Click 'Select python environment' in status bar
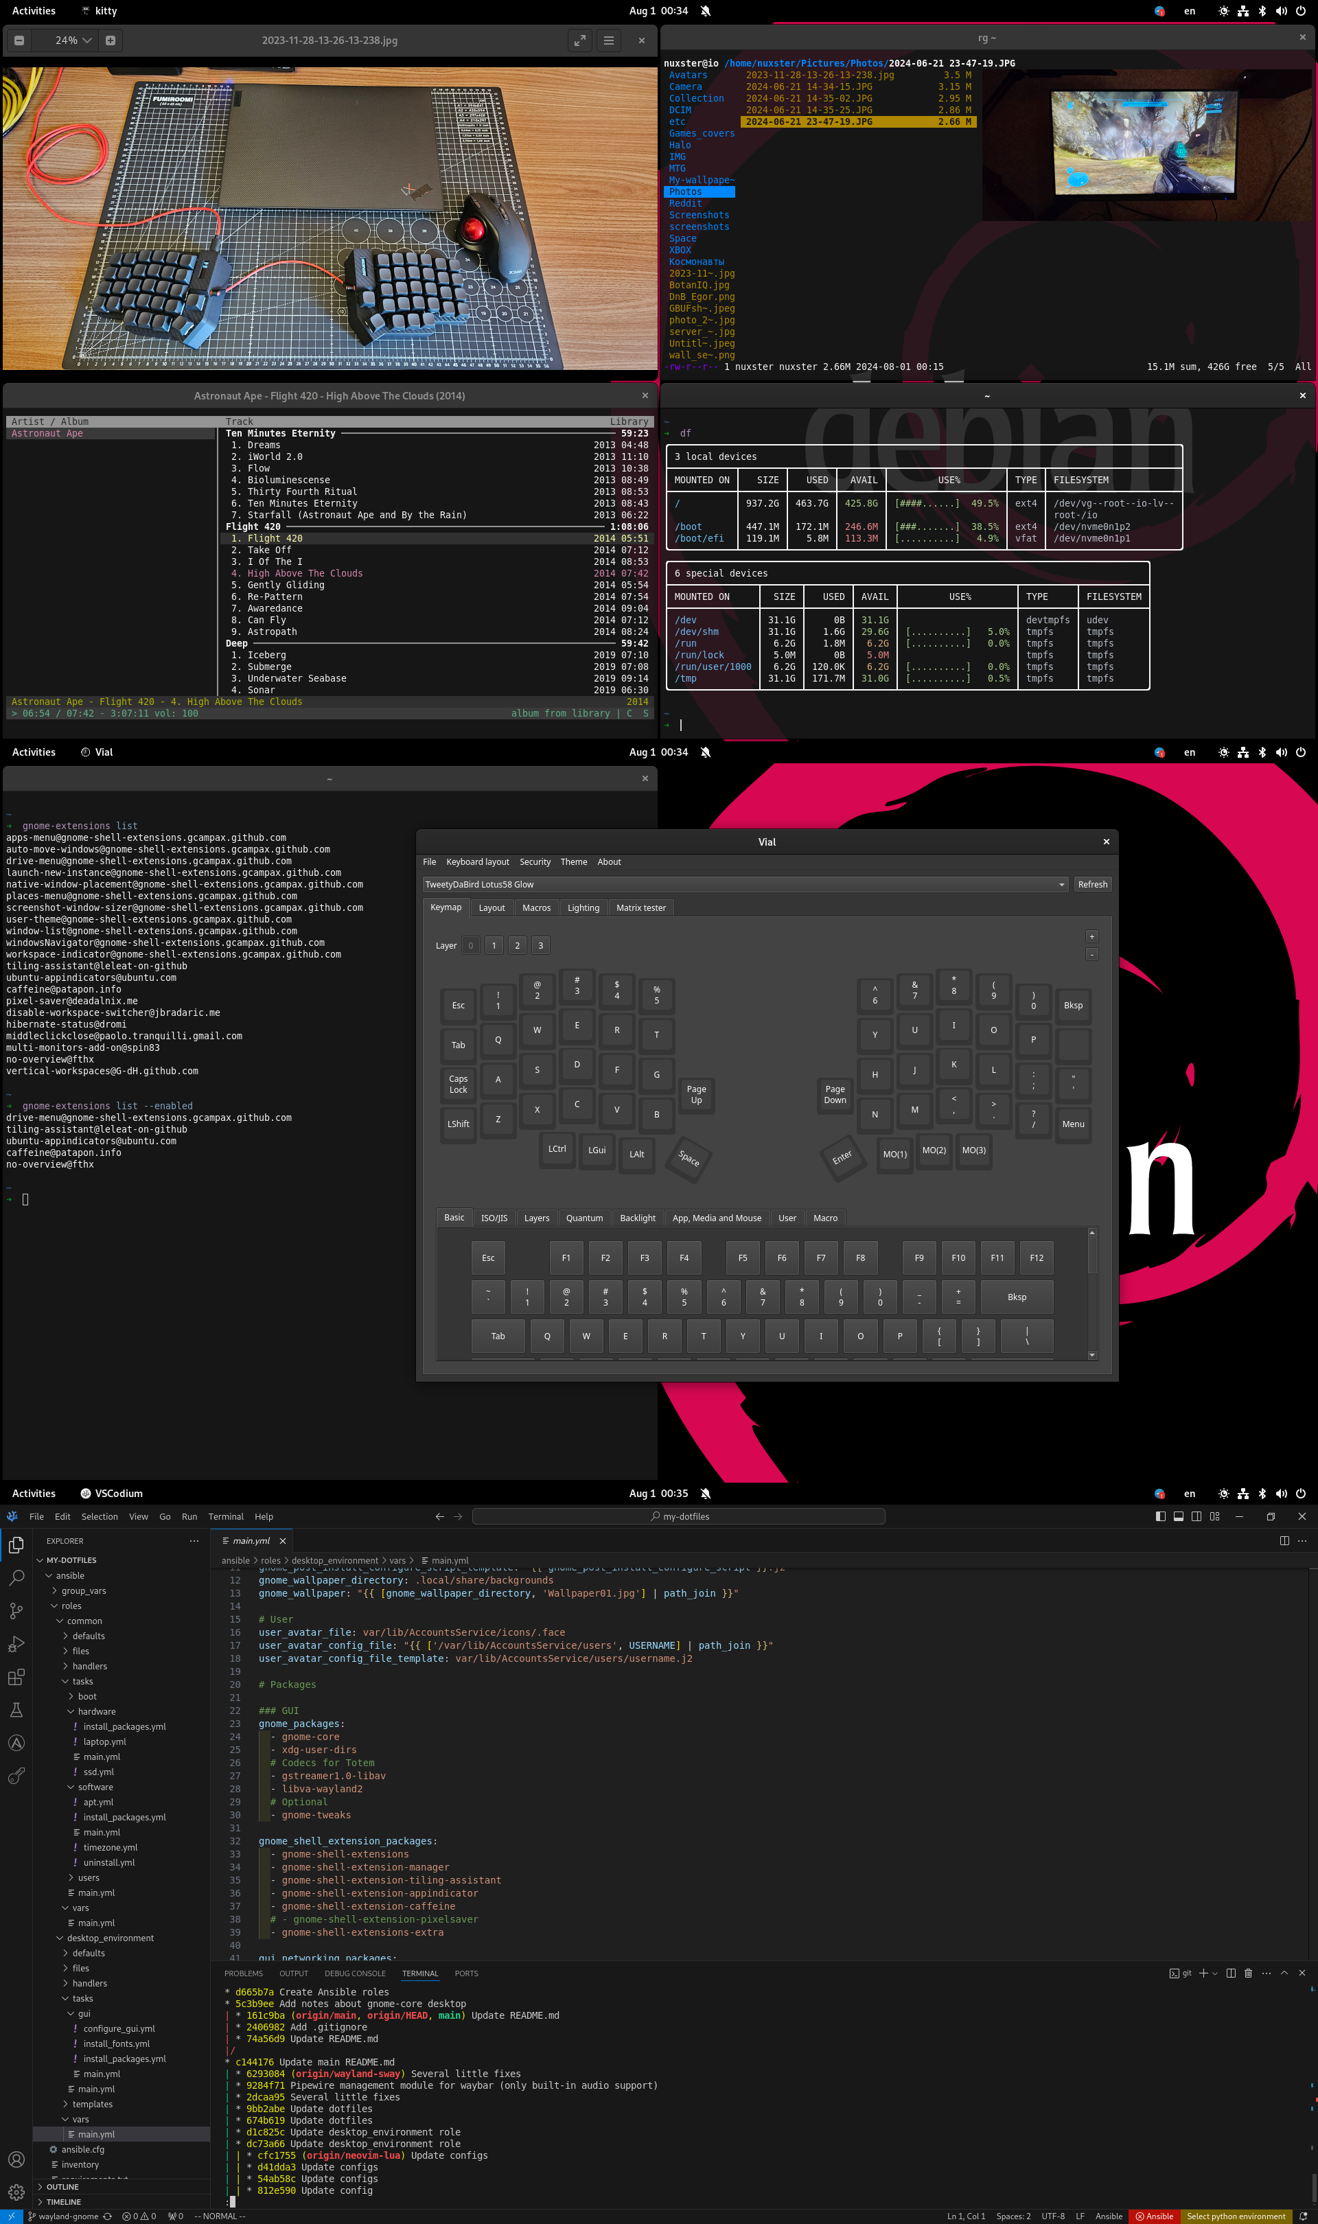Screen dimensions: 1318x2224 1236,2216
